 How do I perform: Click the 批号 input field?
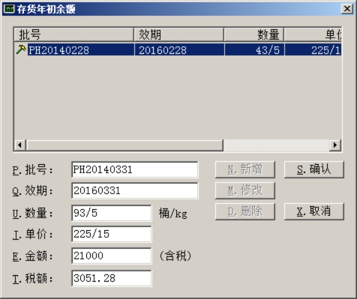pyautogui.click(x=135, y=170)
